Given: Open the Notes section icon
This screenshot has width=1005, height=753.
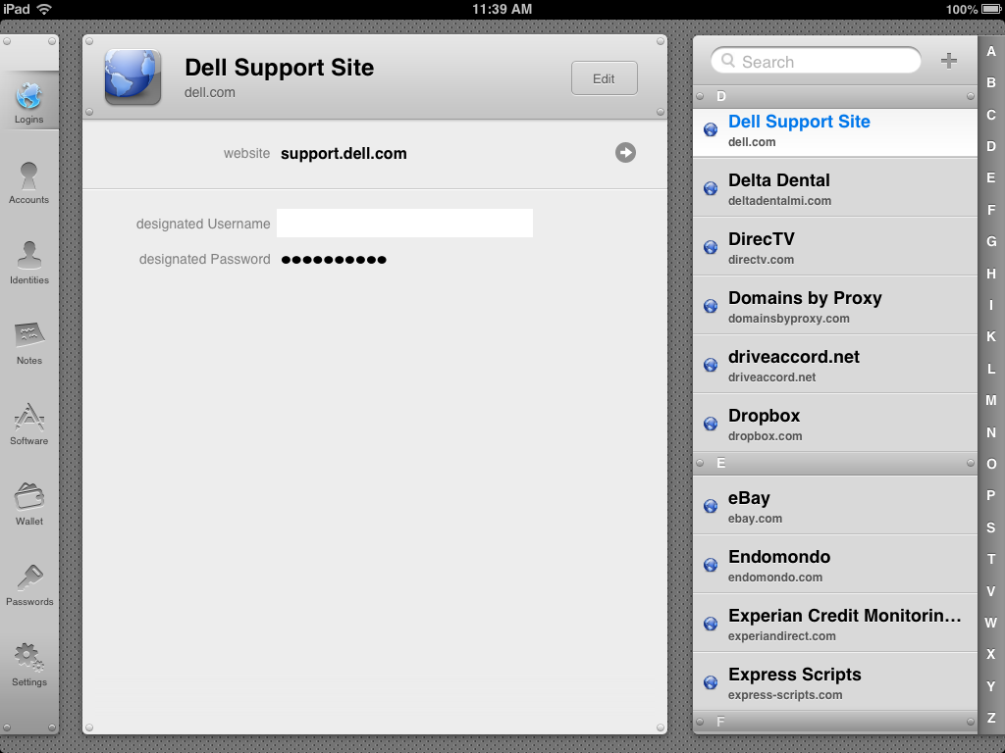Looking at the screenshot, I should [x=28, y=335].
